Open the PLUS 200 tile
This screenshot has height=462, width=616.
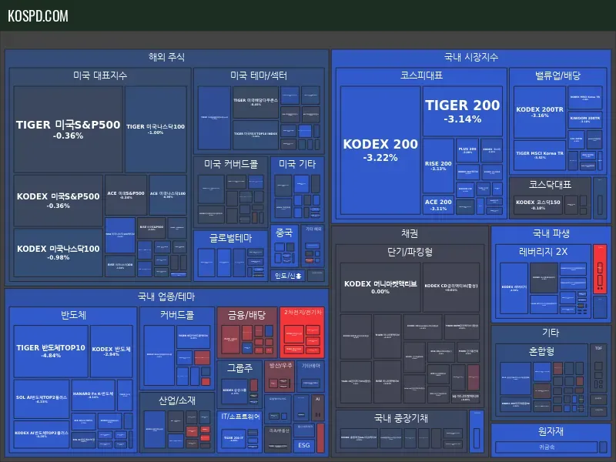(467, 150)
